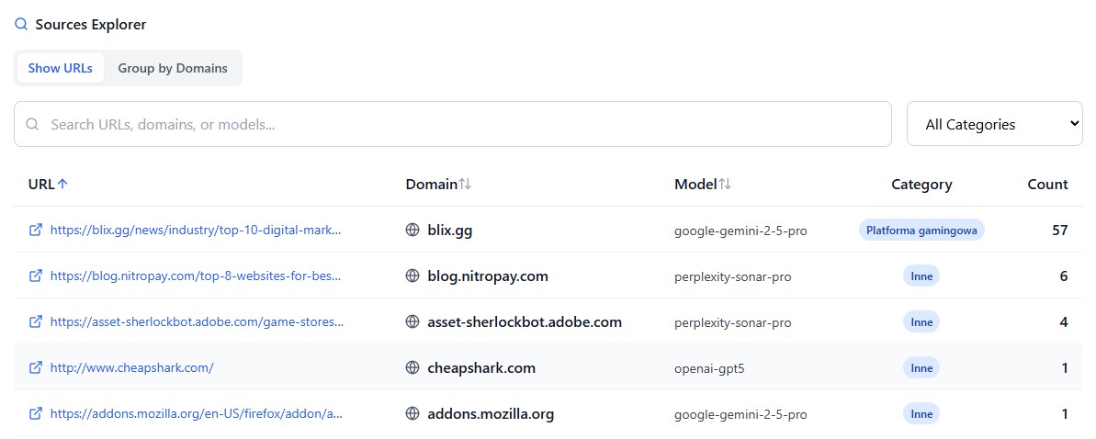Click globe icon beside cheapshark.com domain
The image size is (1096, 439).
pos(412,368)
